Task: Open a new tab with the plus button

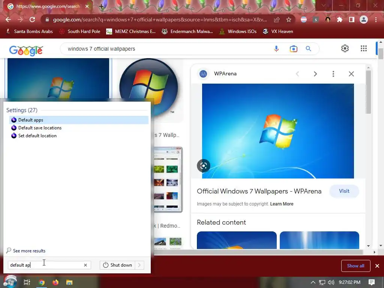Action: coord(101,6)
